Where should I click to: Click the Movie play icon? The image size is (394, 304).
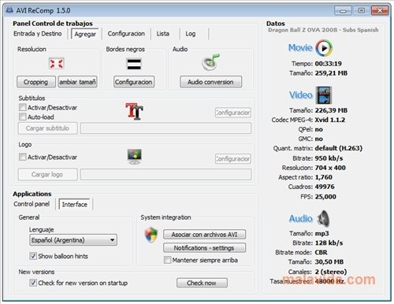pyautogui.click(x=324, y=48)
